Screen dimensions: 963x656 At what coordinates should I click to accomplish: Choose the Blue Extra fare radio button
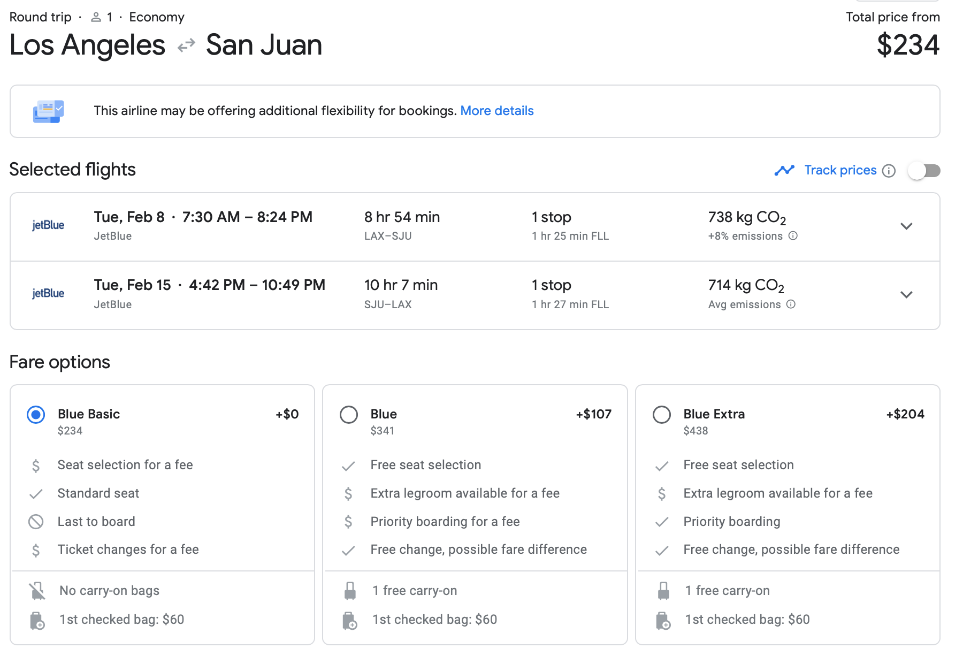pyautogui.click(x=662, y=415)
